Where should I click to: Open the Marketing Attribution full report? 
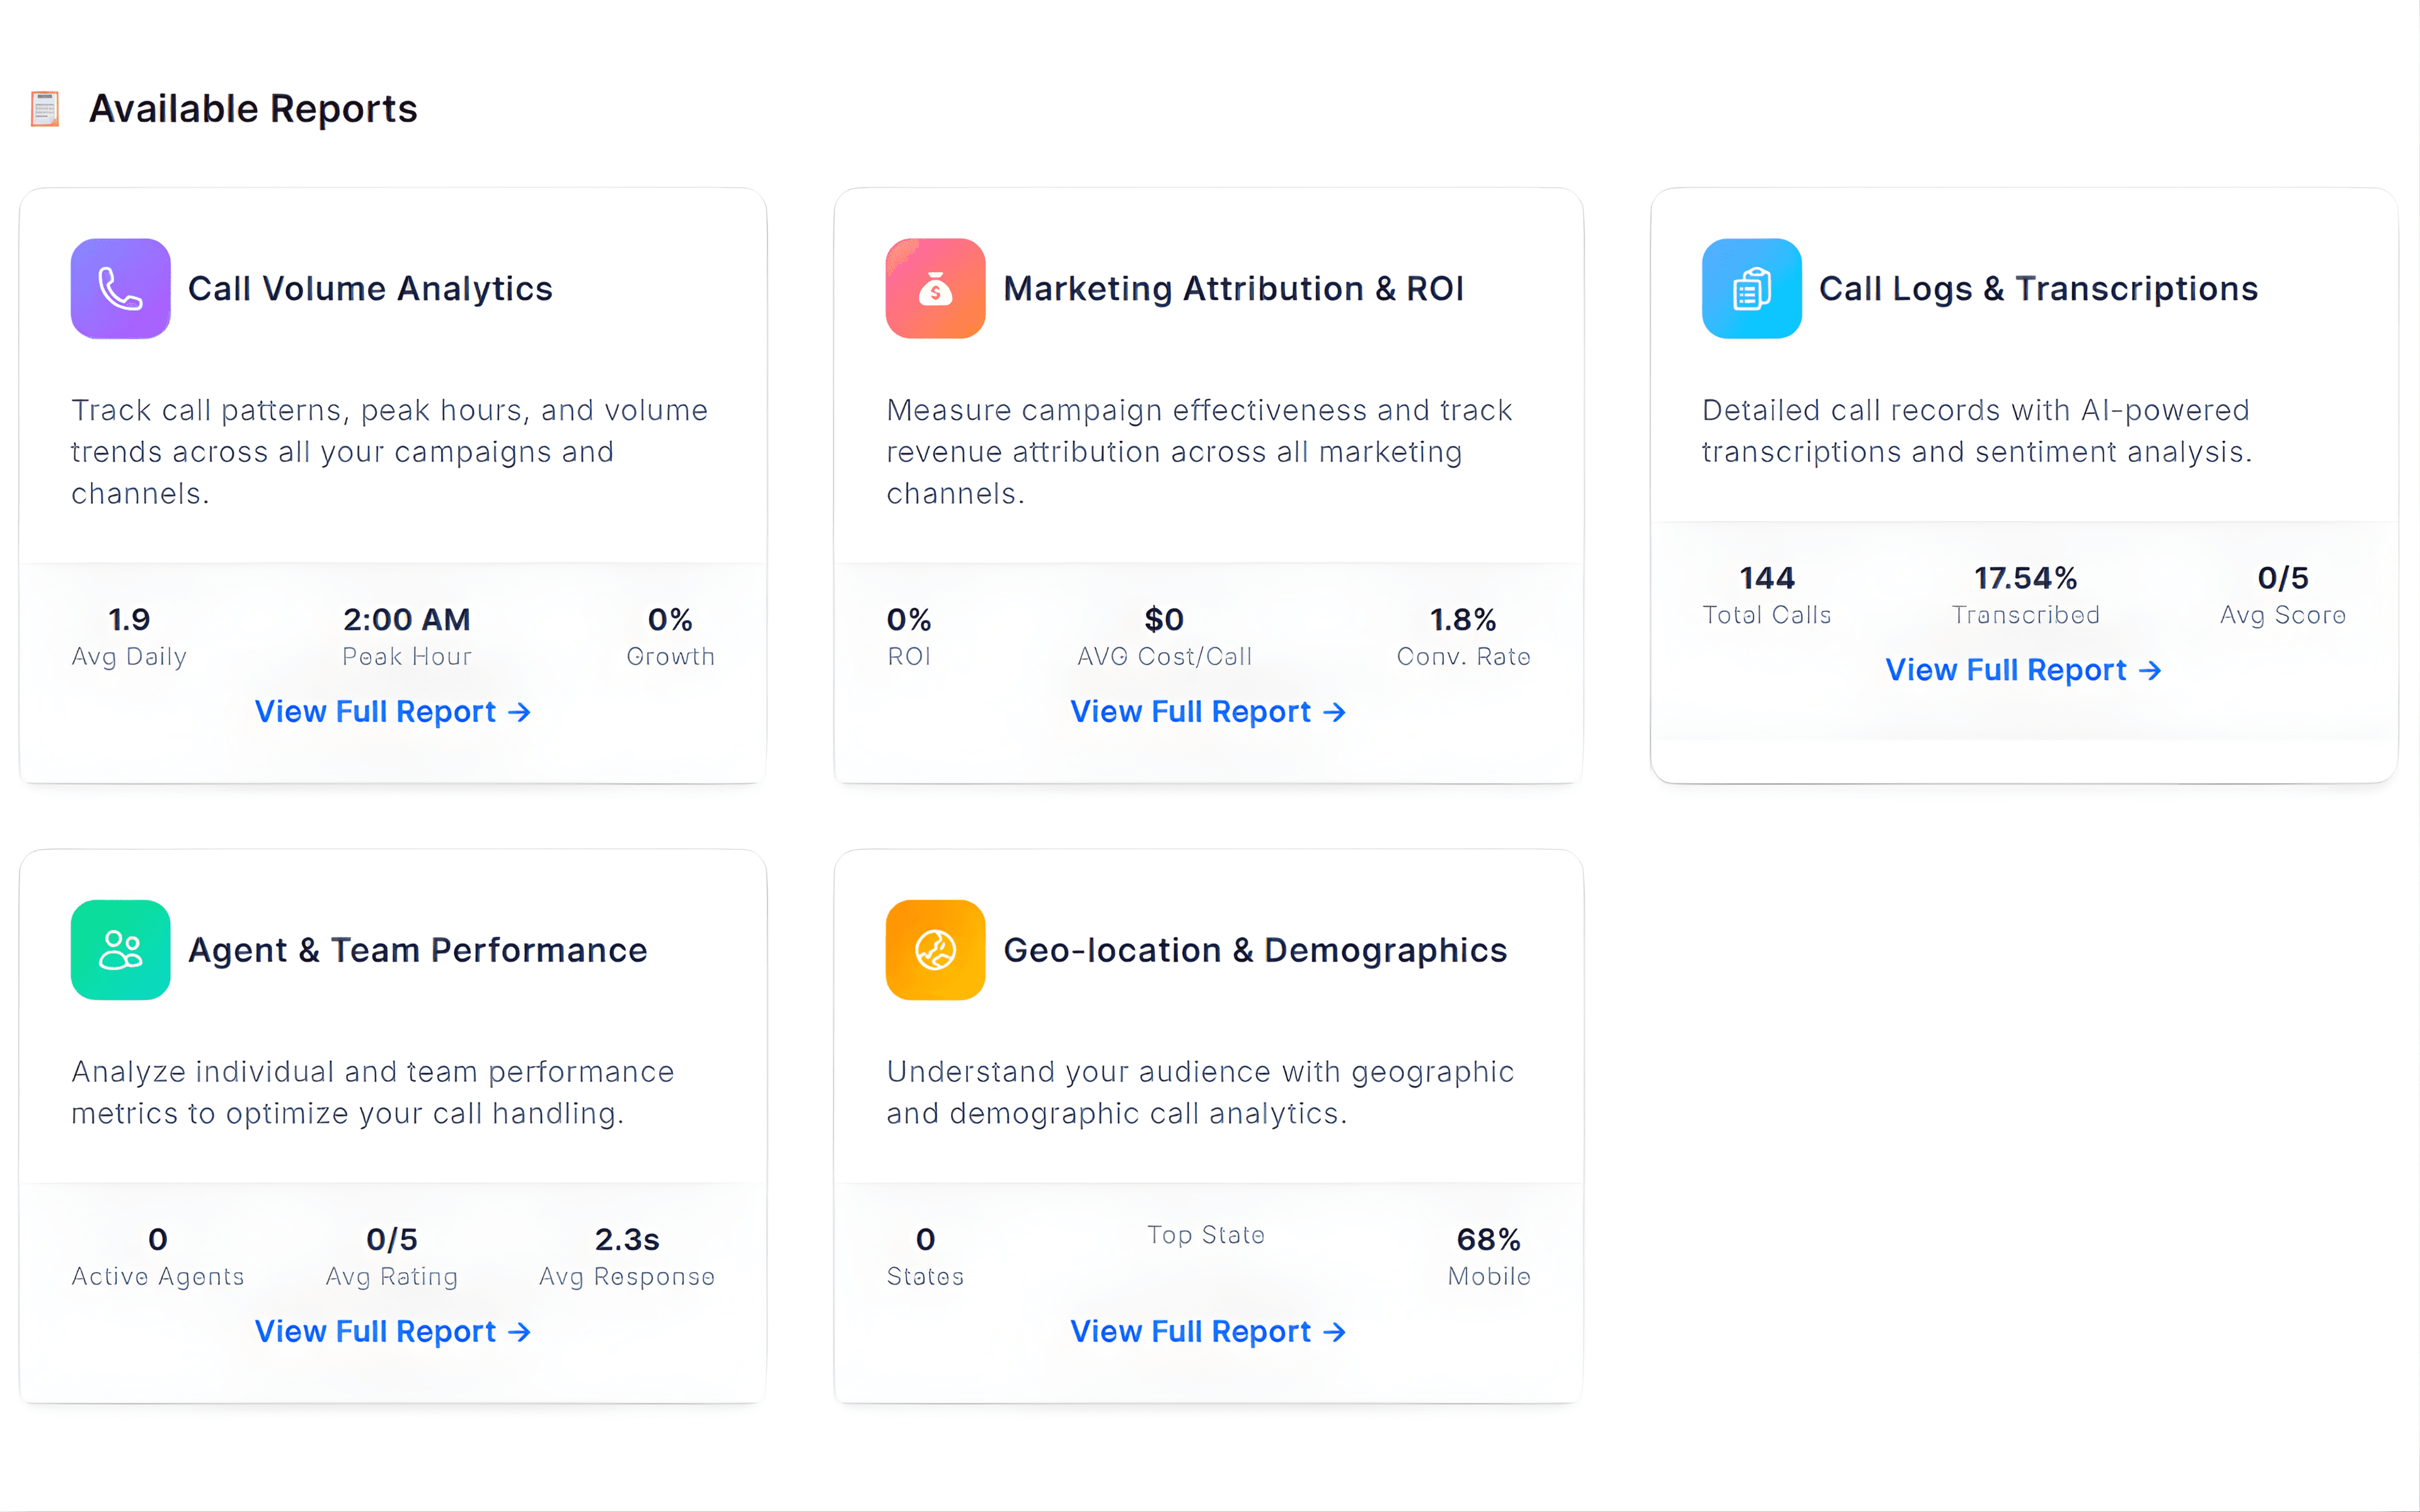(1208, 711)
